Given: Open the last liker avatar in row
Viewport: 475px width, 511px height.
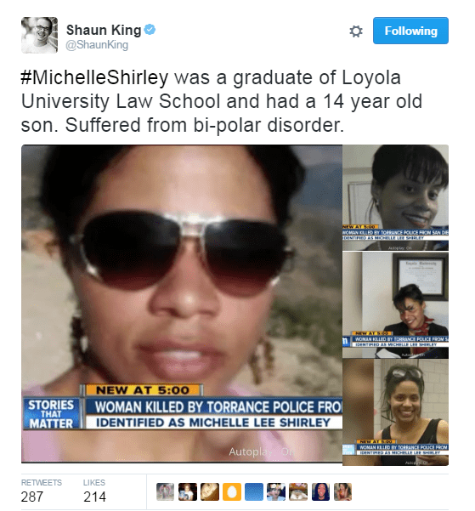Looking at the screenshot, I should pyautogui.click(x=342, y=491).
